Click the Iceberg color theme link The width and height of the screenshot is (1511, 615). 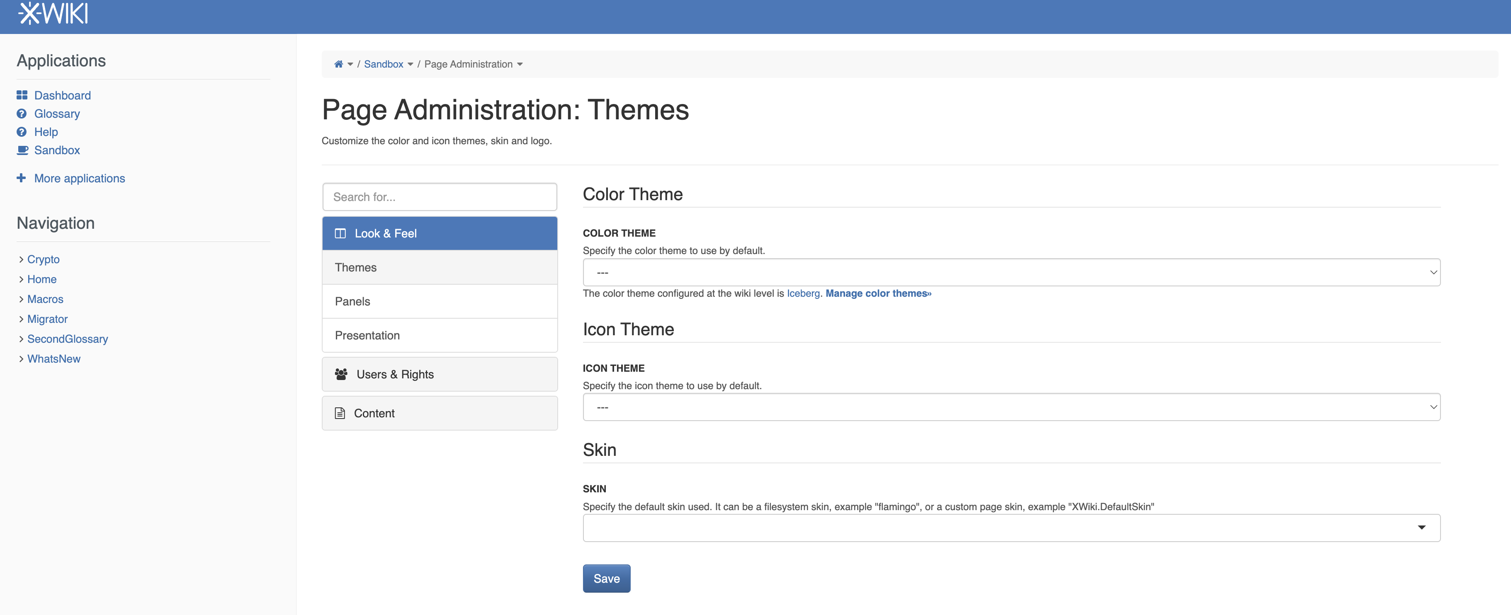(x=803, y=293)
